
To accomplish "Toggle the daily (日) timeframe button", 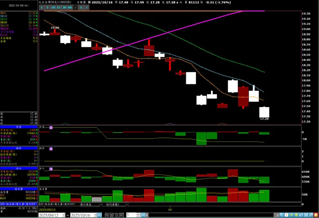I will (75, 7).
